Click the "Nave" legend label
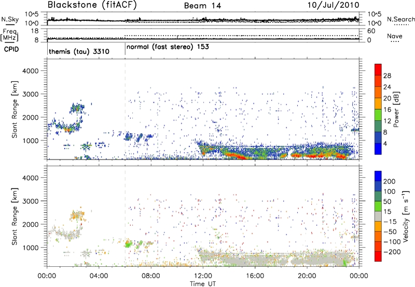Viewport: 415px width, 287px height. click(395, 36)
